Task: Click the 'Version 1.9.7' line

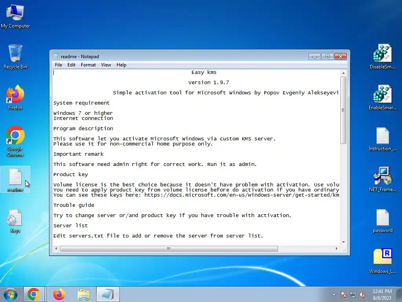Action: click(208, 83)
